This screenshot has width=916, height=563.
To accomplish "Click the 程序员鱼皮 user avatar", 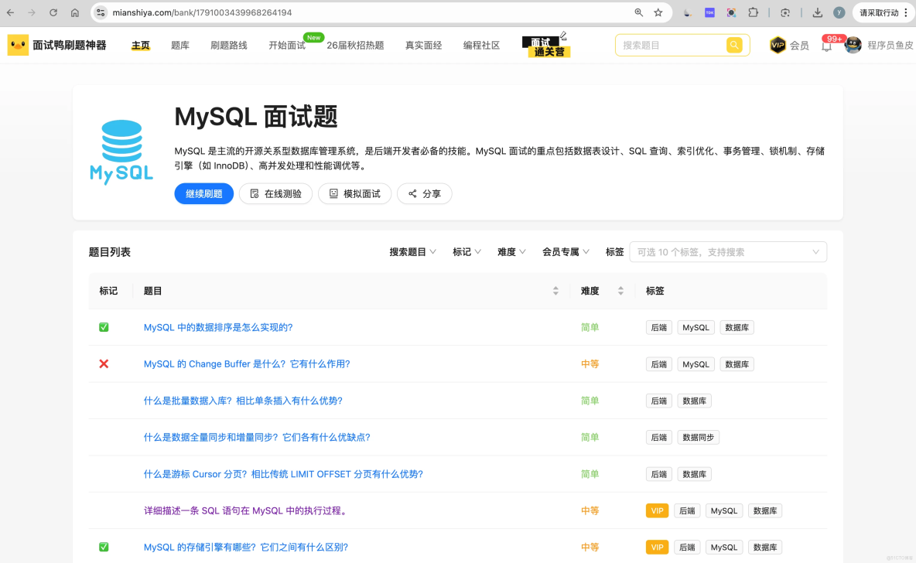I will tap(852, 44).
